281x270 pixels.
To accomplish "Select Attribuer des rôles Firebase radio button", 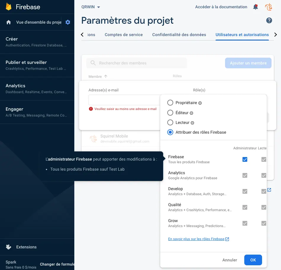I will (x=170, y=132).
